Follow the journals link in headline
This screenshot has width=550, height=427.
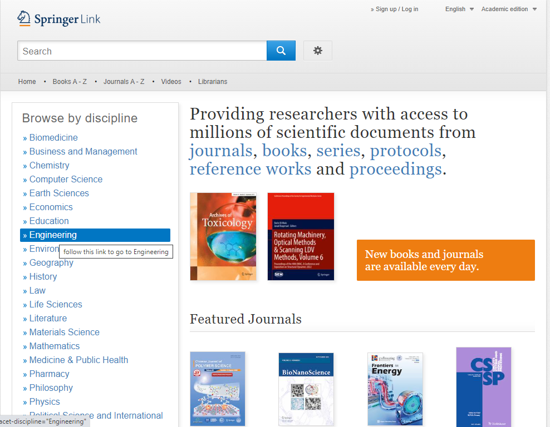click(x=221, y=151)
